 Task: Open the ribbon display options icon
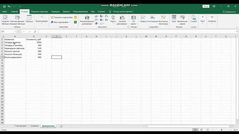[214, 6]
